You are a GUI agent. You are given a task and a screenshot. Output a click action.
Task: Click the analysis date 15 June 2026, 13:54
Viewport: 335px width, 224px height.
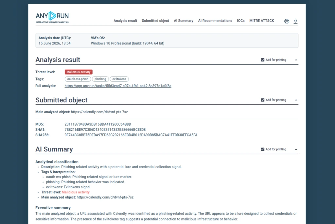[55, 43]
